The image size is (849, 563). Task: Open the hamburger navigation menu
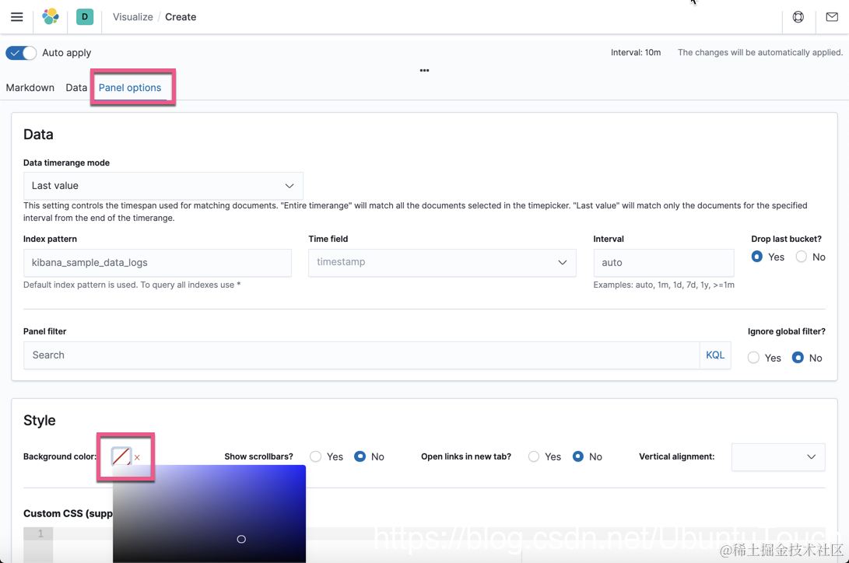(x=17, y=17)
